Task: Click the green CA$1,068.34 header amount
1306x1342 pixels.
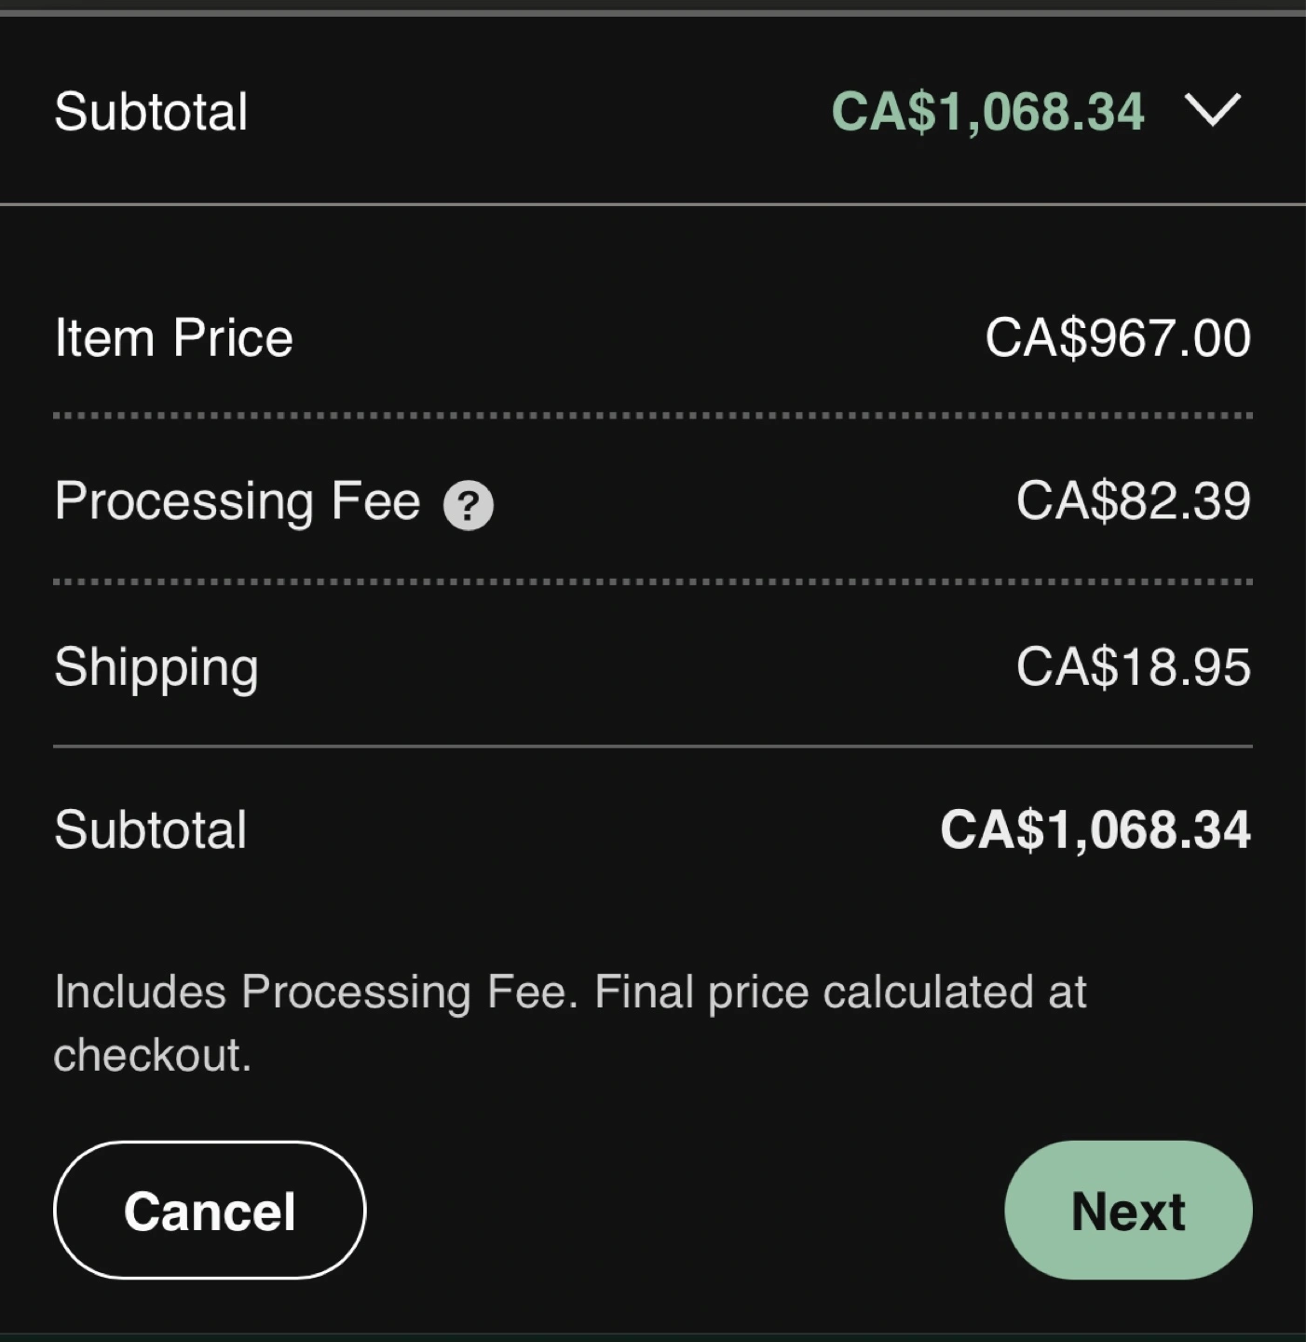Action: click(x=986, y=112)
